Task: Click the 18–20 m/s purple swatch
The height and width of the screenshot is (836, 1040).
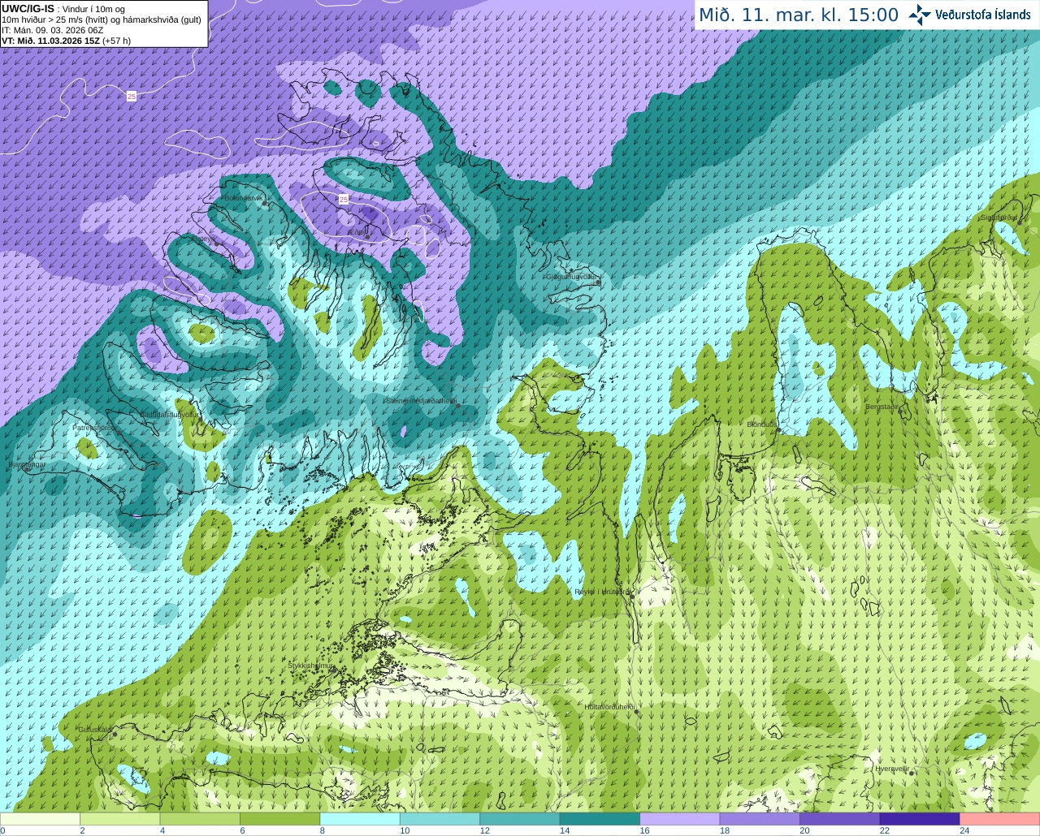Action: click(760, 819)
